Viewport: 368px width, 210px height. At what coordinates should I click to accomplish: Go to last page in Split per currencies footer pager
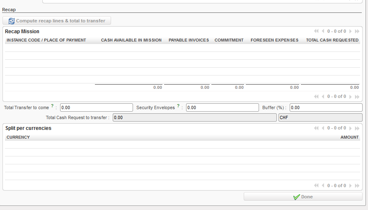357,186
